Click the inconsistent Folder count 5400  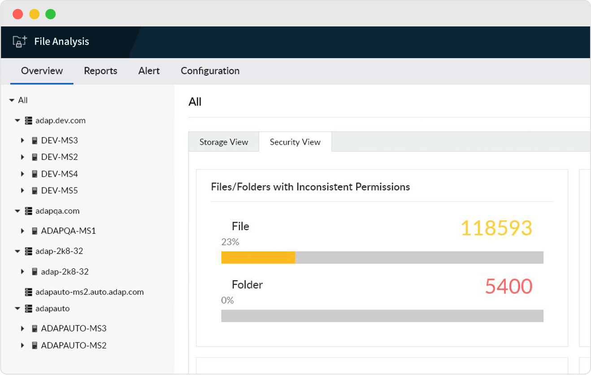click(508, 286)
